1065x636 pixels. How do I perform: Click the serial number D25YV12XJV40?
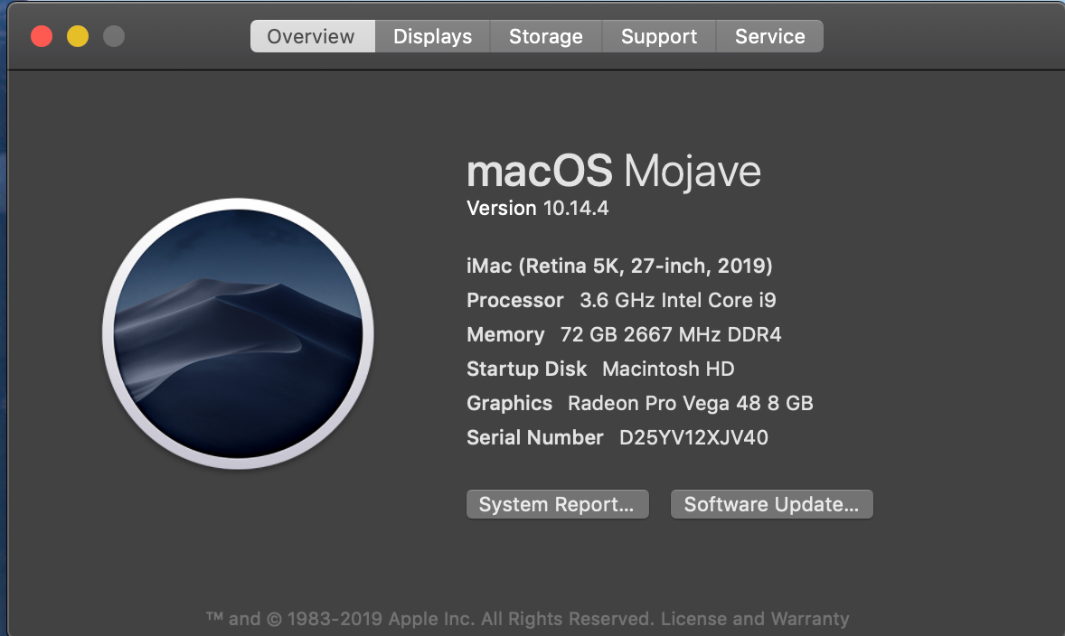coord(693,438)
